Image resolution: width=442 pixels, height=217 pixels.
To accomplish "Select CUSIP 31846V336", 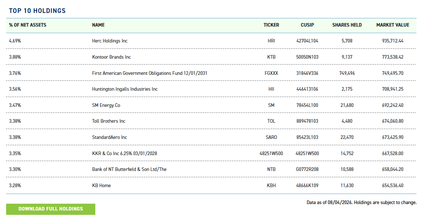I will [x=307, y=73].
